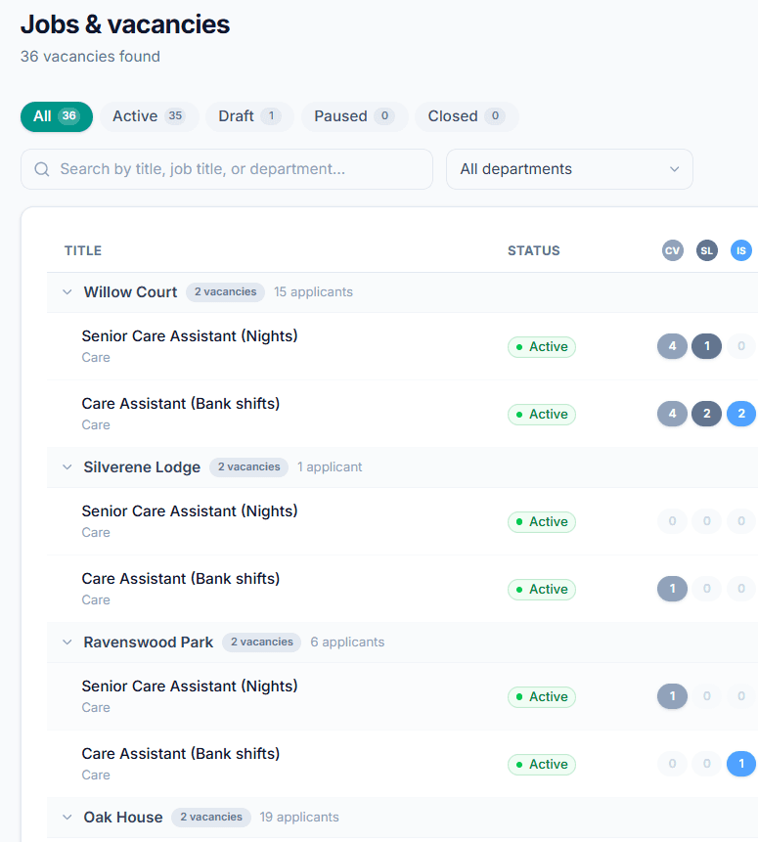Image resolution: width=758 pixels, height=842 pixels.
Task: Click the 19 applicants link for Oak House
Action: tap(300, 817)
